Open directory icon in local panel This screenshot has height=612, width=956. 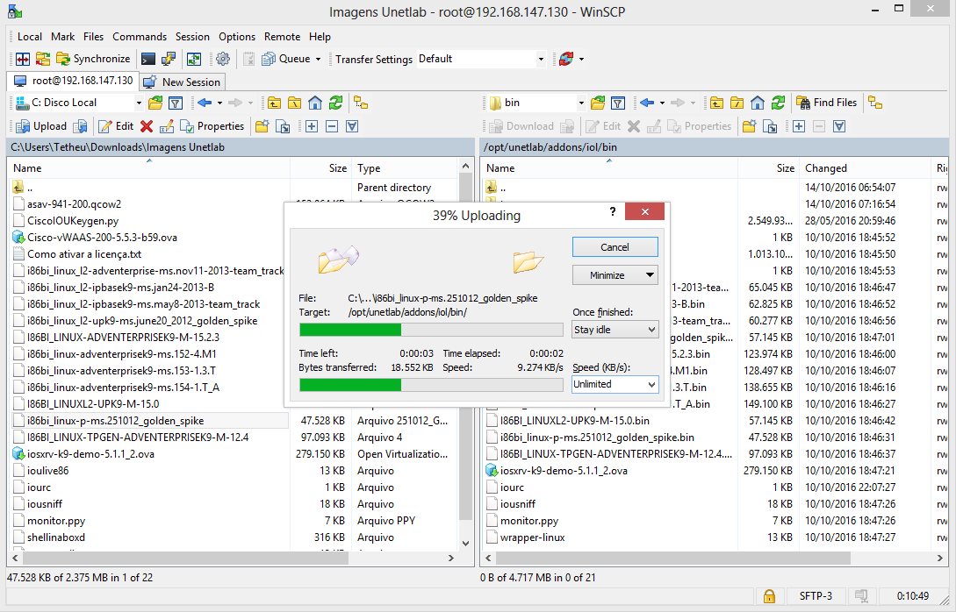(155, 103)
